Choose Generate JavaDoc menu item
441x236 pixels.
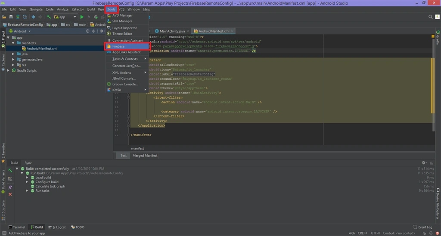(127, 66)
